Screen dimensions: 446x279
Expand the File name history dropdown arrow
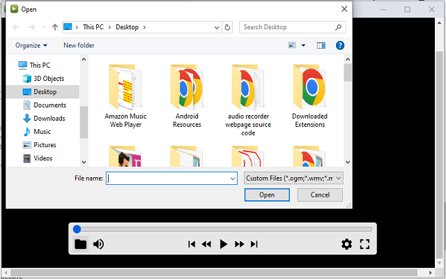232,179
